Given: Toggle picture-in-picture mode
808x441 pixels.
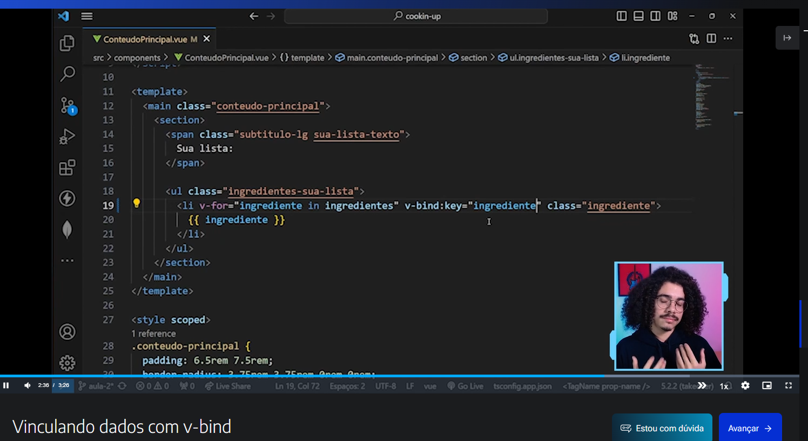Looking at the screenshot, I should tap(767, 385).
